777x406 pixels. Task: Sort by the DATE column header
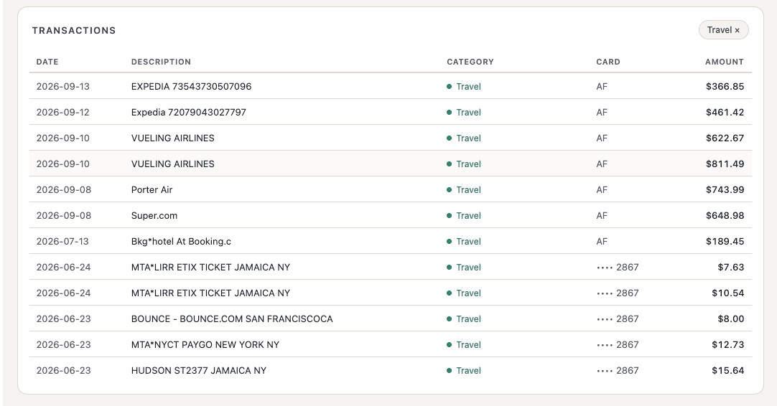point(47,62)
